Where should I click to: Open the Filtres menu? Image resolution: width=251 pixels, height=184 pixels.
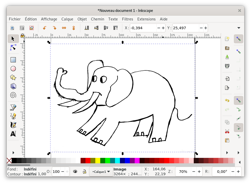point(127,19)
